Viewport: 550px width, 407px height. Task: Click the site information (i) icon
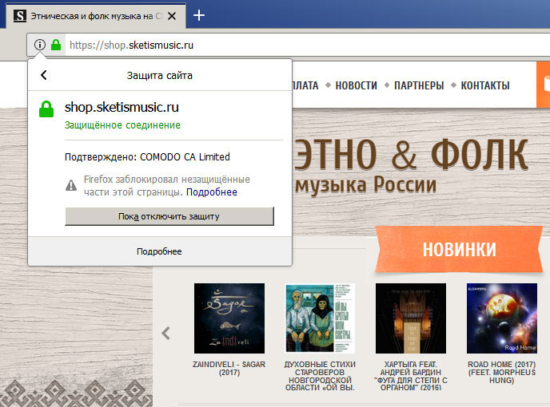pyautogui.click(x=40, y=45)
